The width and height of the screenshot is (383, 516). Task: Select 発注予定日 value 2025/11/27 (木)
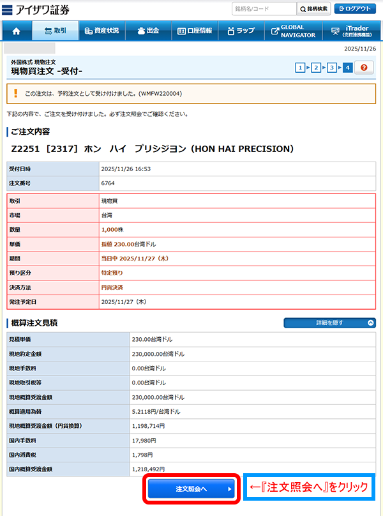(124, 302)
